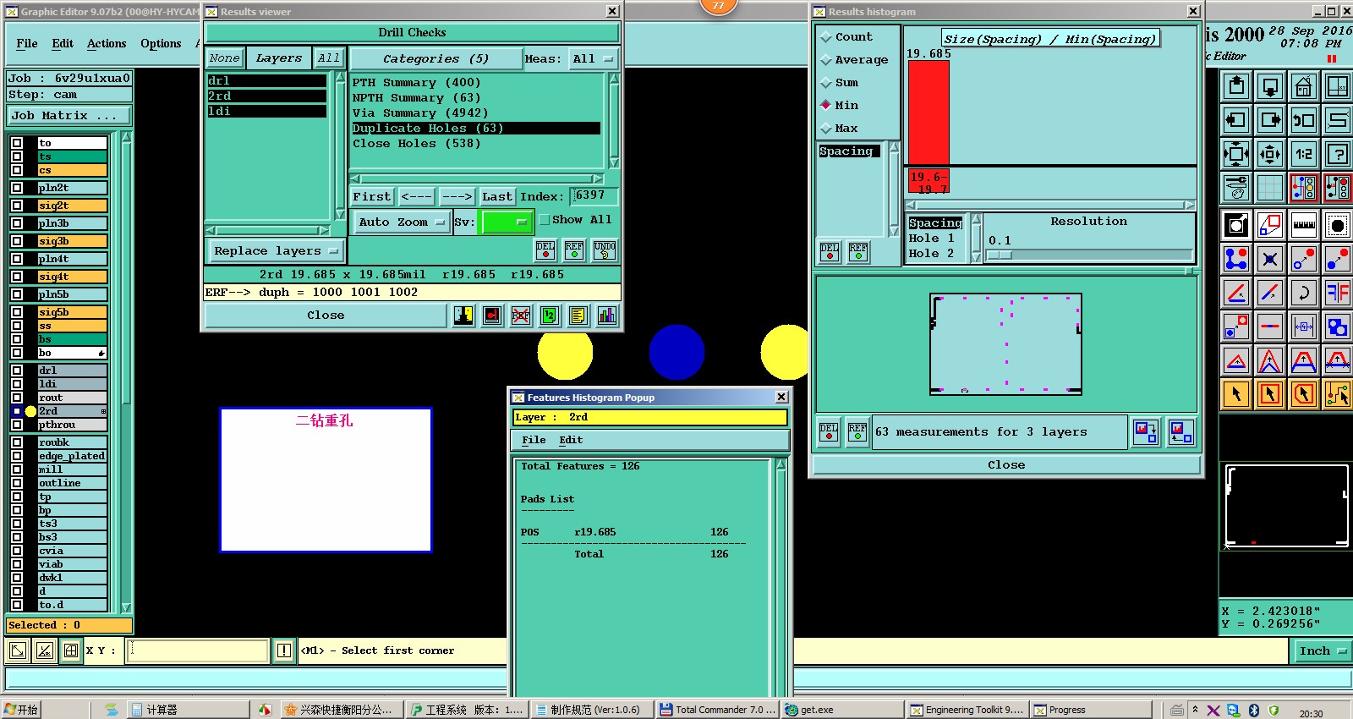Click the histogram horizontal scrollbar

coord(1049,205)
